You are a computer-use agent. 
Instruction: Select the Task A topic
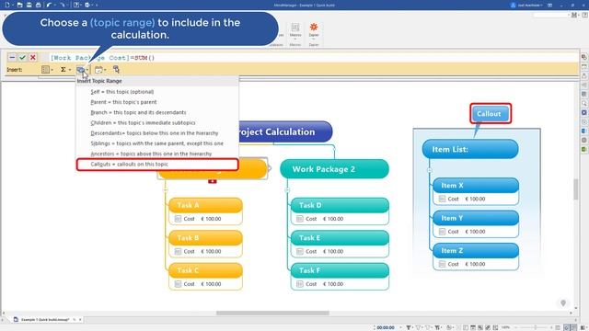coord(205,205)
